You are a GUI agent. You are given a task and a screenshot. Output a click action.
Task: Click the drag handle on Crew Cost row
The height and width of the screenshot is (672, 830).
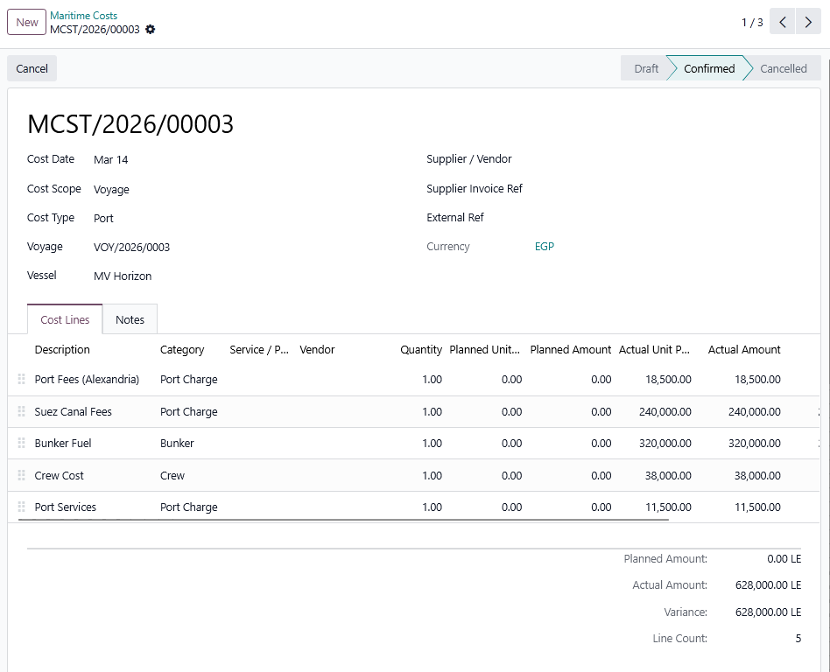19,474
